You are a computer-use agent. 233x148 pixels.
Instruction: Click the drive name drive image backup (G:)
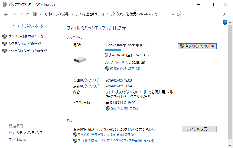[127, 45]
